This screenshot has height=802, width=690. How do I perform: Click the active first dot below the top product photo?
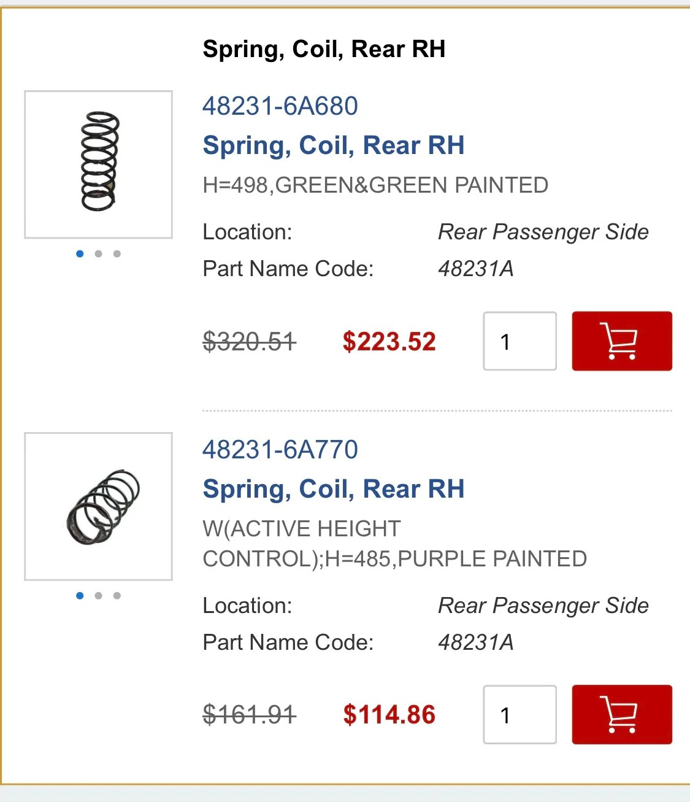(x=80, y=254)
